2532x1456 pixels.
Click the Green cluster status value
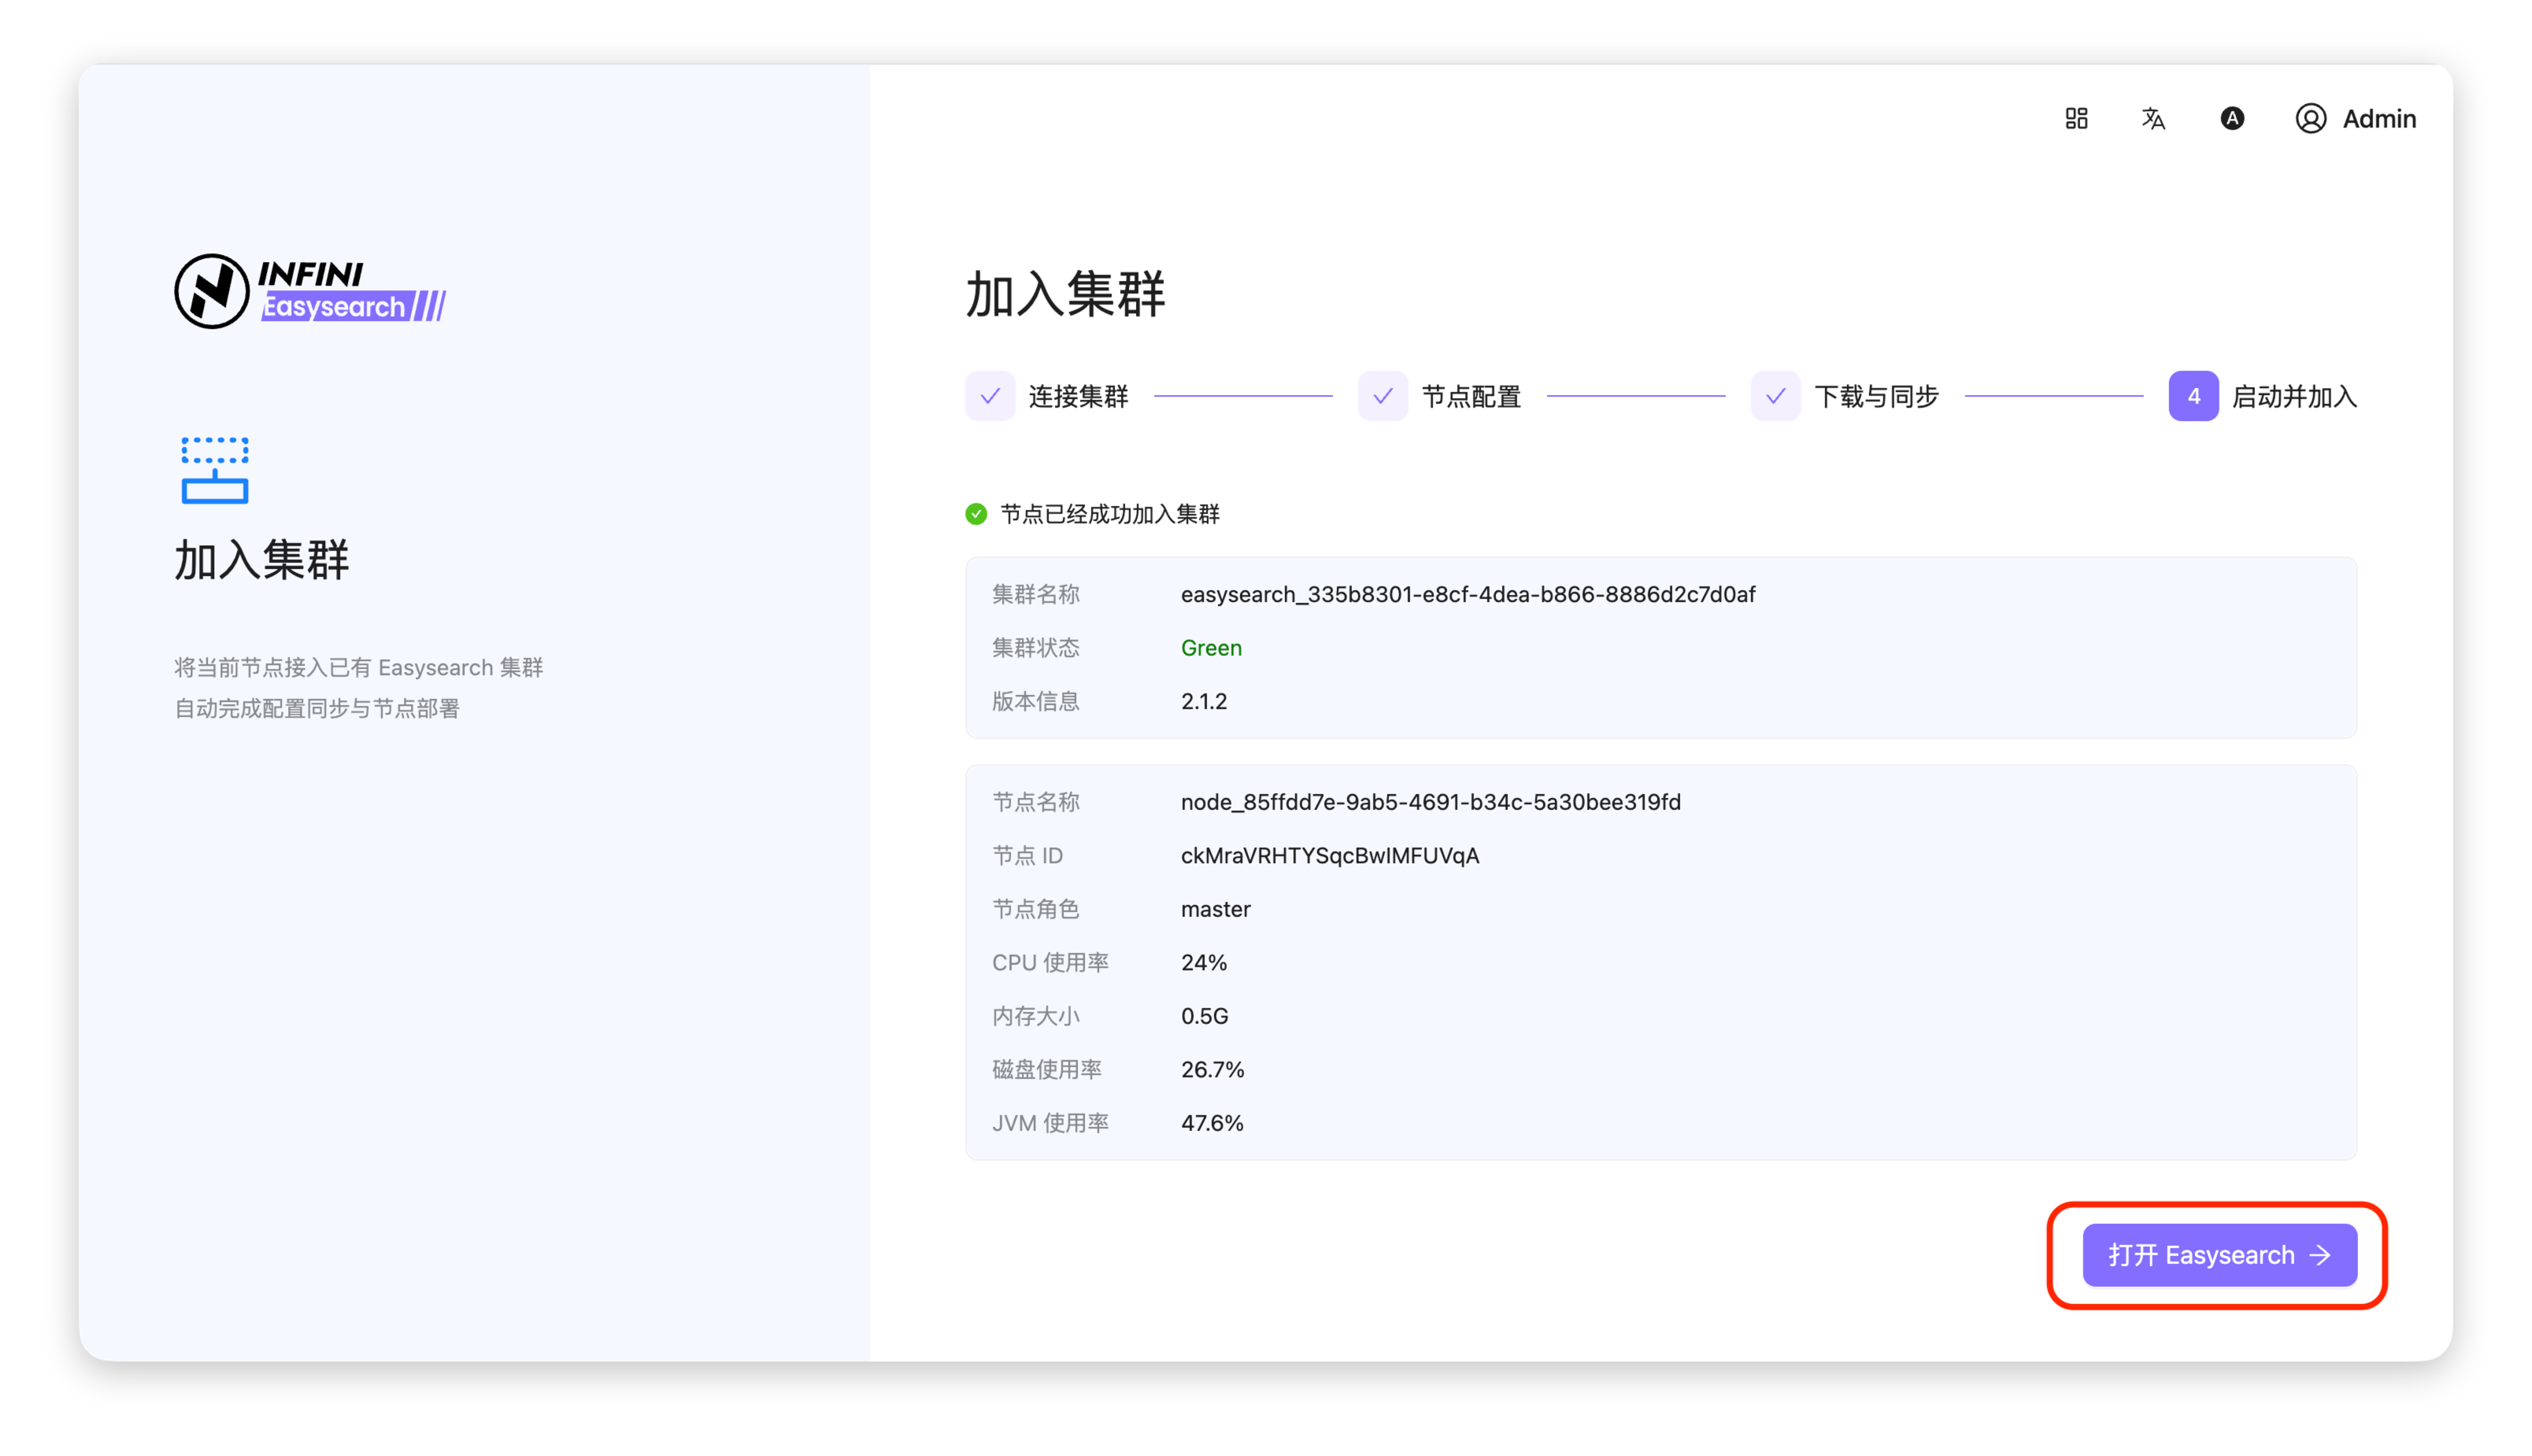pyautogui.click(x=1210, y=648)
